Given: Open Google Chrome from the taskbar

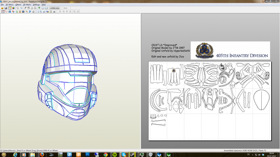Looking at the screenshot, I should pyautogui.click(x=106, y=155).
